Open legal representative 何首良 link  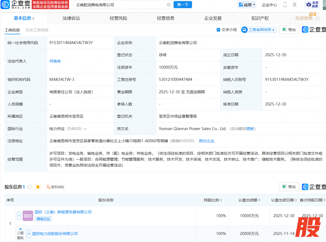point(55,61)
